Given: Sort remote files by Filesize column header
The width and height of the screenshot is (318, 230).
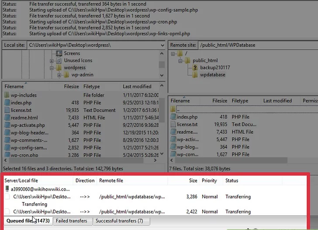Looking at the screenshot, I should coord(220,101).
